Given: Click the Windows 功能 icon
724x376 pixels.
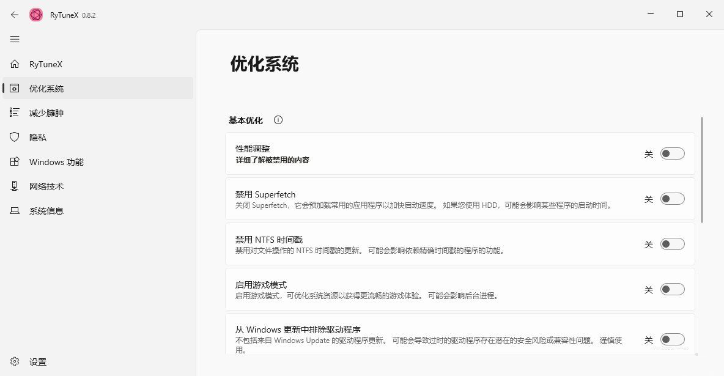Looking at the screenshot, I should pyautogui.click(x=15, y=161).
